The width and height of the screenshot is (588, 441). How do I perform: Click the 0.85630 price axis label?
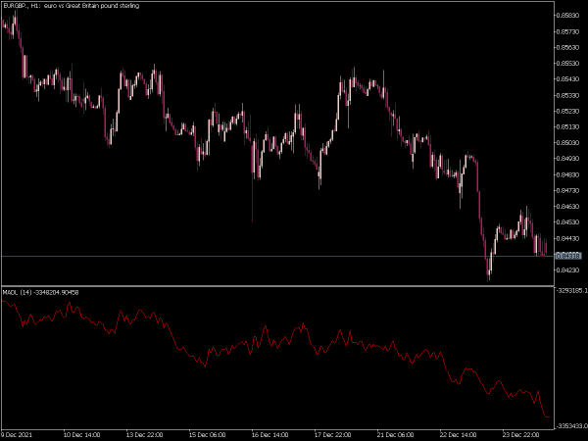568,47
